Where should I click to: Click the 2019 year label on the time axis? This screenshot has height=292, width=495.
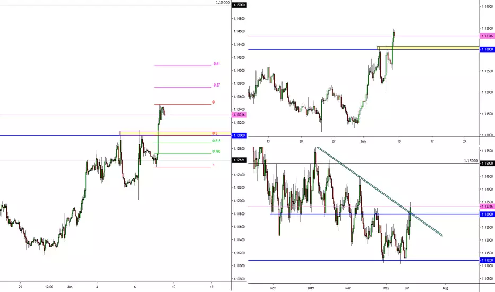pos(311,288)
